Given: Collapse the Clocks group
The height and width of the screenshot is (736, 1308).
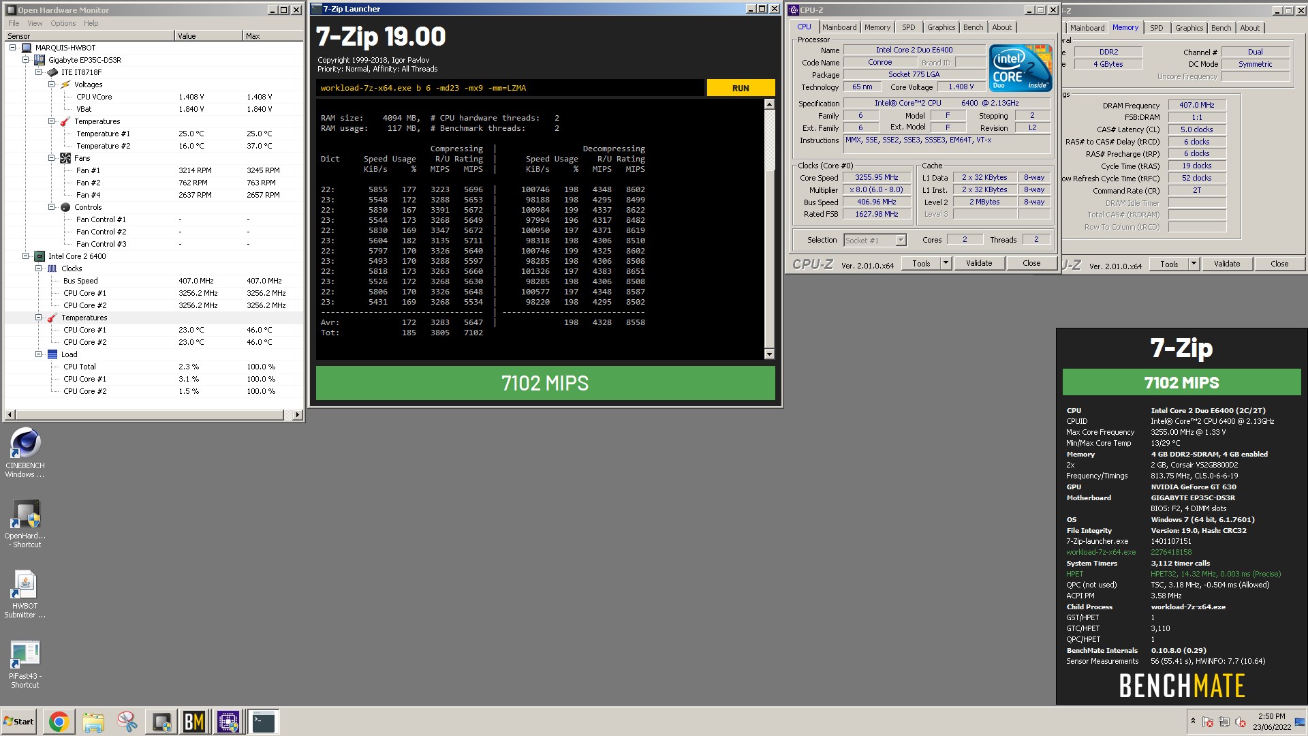Looking at the screenshot, I should pyautogui.click(x=39, y=269).
